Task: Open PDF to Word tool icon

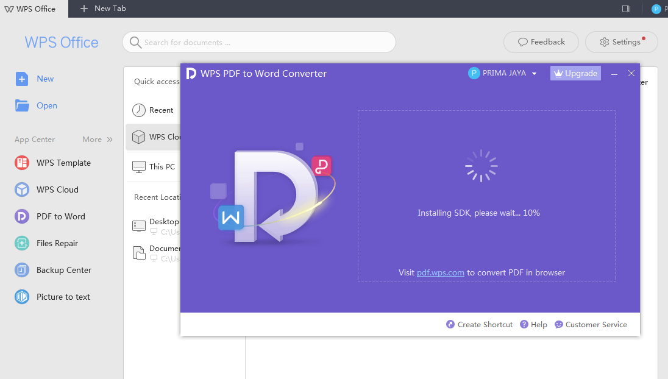Action: point(22,216)
